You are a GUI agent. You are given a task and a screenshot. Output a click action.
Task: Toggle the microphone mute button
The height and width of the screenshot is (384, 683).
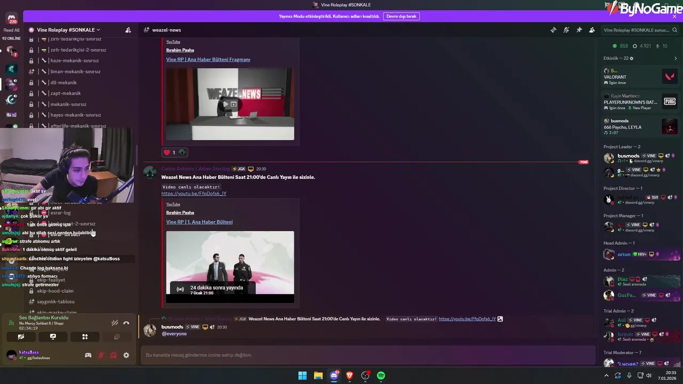(101, 355)
